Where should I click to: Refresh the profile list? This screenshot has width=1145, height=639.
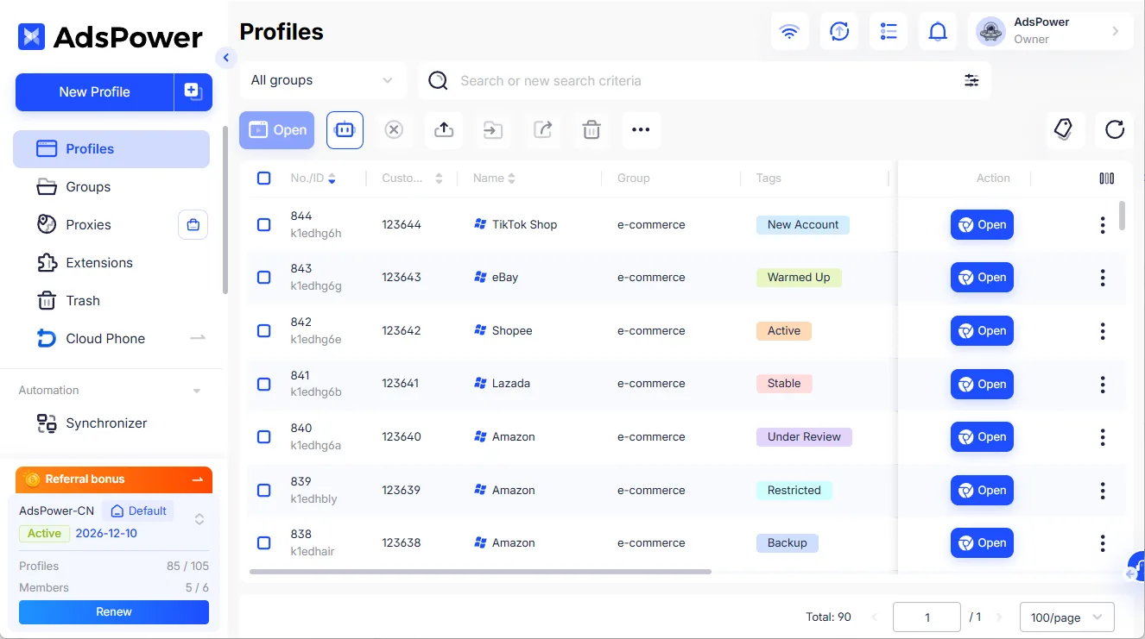click(x=1115, y=129)
